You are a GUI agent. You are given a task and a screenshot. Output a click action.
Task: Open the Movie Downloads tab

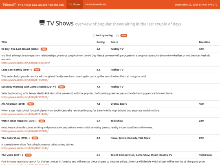[x=96, y=4]
